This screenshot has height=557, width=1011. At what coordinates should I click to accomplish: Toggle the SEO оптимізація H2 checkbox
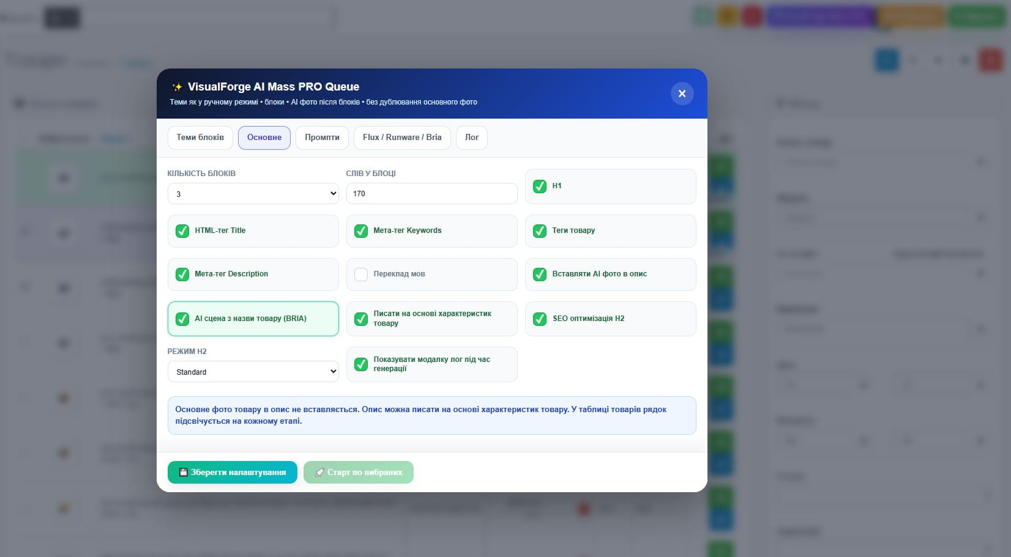(x=540, y=319)
